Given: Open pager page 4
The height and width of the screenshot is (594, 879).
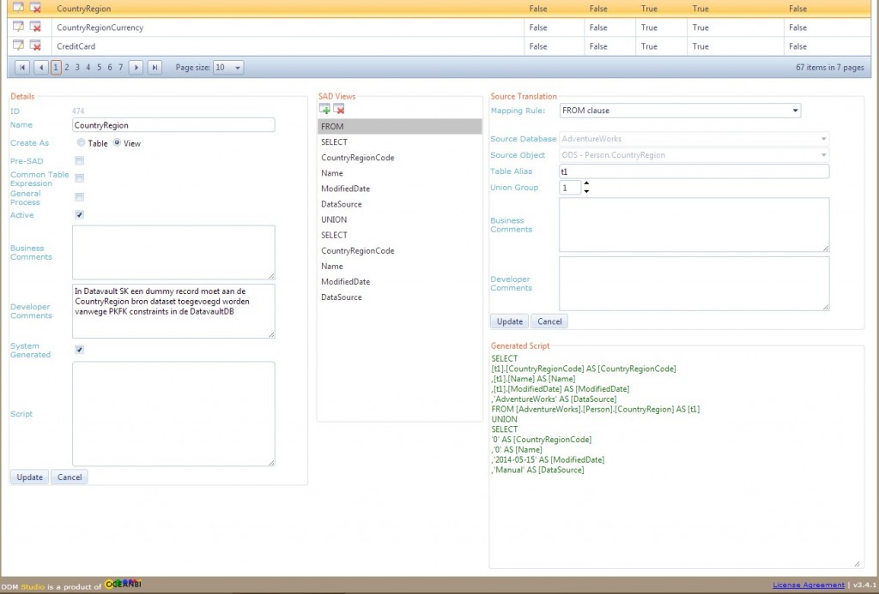Looking at the screenshot, I should click(x=88, y=67).
